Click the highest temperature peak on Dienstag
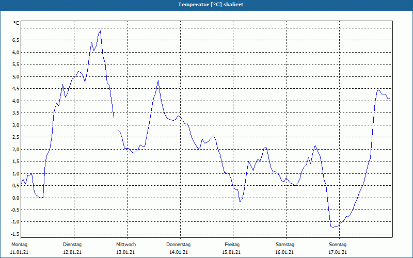 (x=100, y=31)
